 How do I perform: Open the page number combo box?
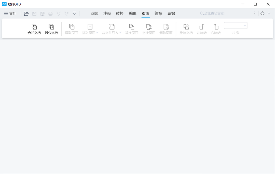tap(236, 25)
